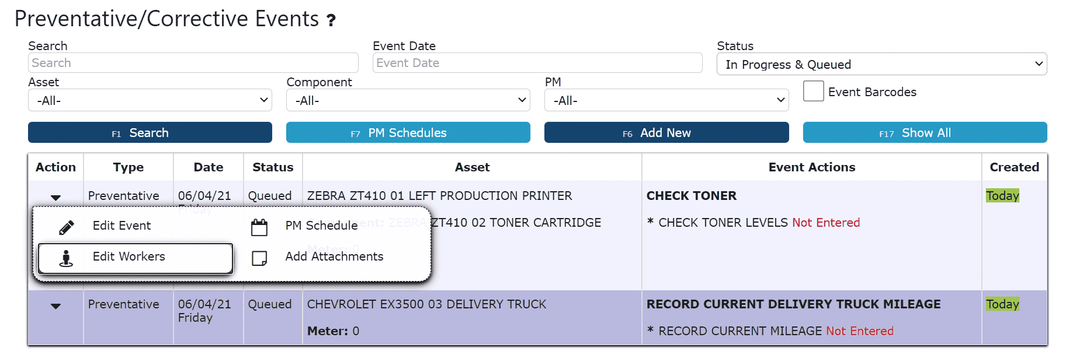Viewport: 1066px width, 355px height.
Task: Open the Asset filter dropdown
Action: pyautogui.click(x=150, y=100)
